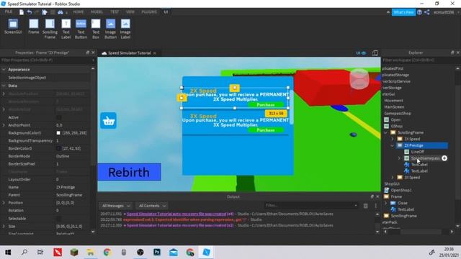Collapse the Data section
Image resolution: width=461 pixels, height=259 pixels.
click(x=4, y=86)
